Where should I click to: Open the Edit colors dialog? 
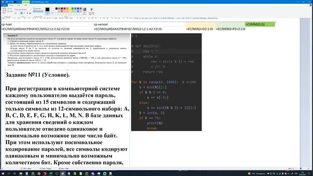(85, 11)
